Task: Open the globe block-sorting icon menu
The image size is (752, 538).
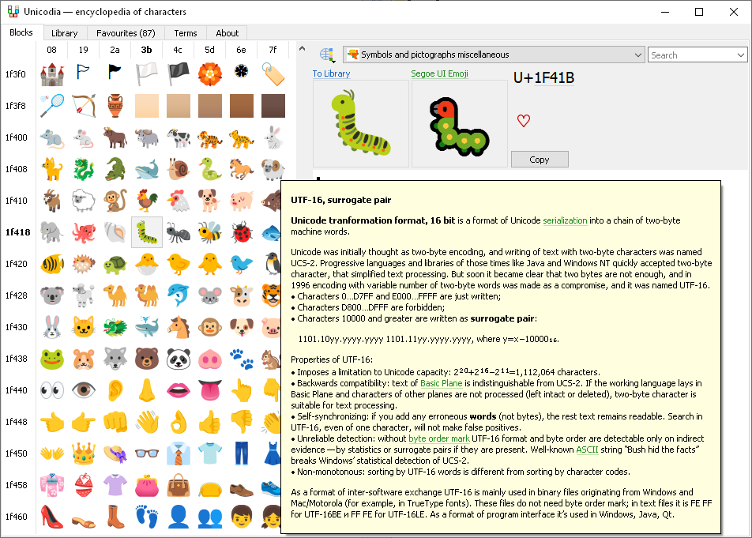Action: tap(328, 55)
